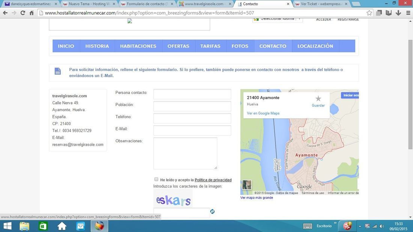The width and height of the screenshot is (413, 232).
Task: Click the Guardar star icon on the map
Action: point(318,98)
